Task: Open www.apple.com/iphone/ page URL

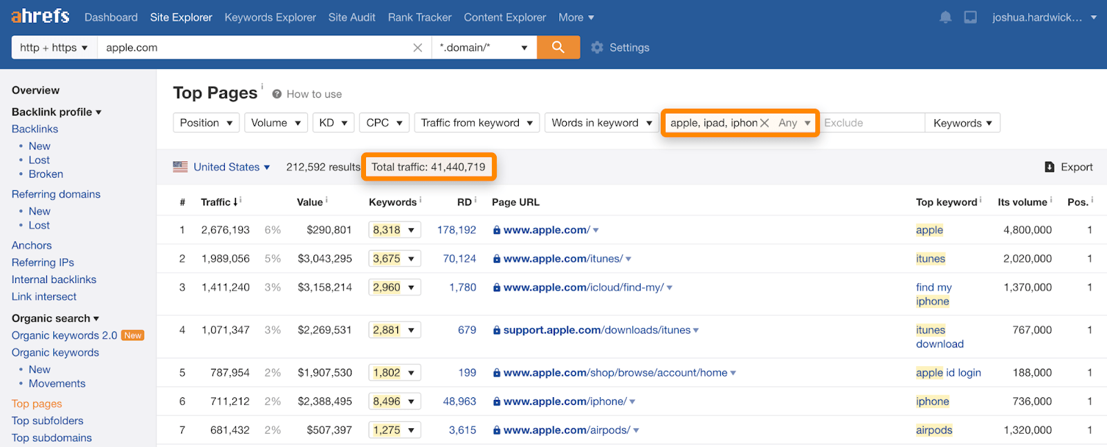Action: coord(565,401)
